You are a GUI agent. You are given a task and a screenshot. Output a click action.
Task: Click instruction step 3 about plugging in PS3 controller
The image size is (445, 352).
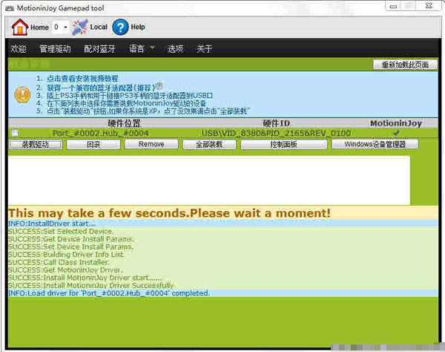pyautogui.click(x=130, y=96)
